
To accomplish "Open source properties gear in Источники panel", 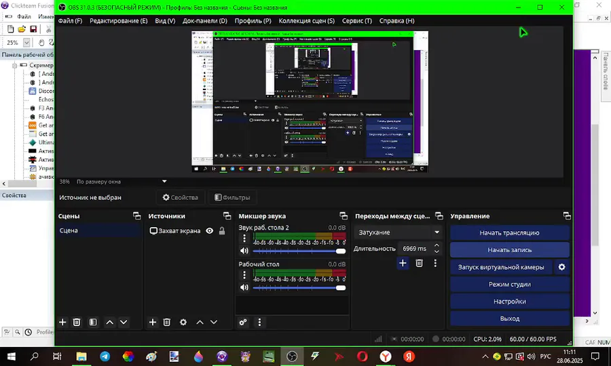I will point(183,322).
